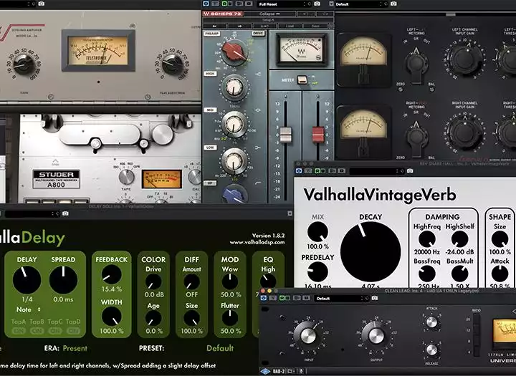Click the blue bypass icon in the ValhallaVintageVerb header
The image size is (516, 376).
[298, 171]
